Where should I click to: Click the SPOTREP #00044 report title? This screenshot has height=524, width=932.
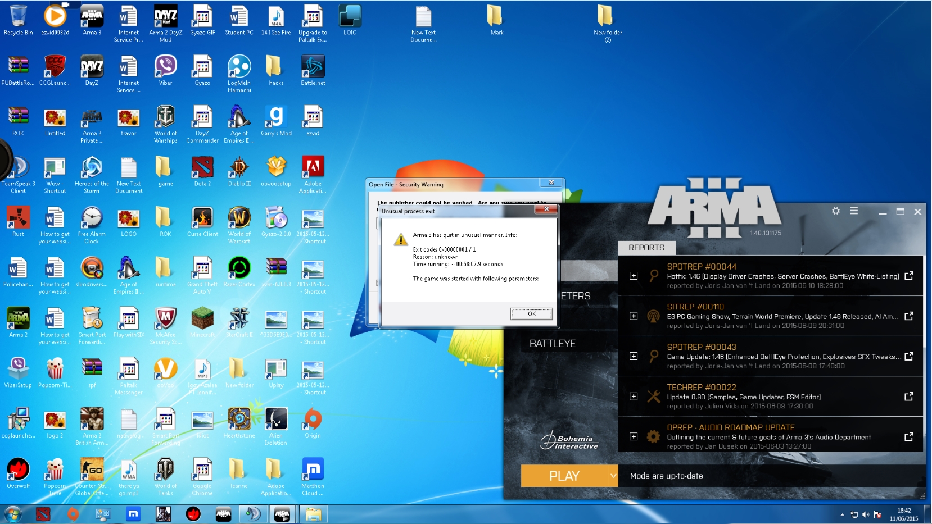(702, 267)
